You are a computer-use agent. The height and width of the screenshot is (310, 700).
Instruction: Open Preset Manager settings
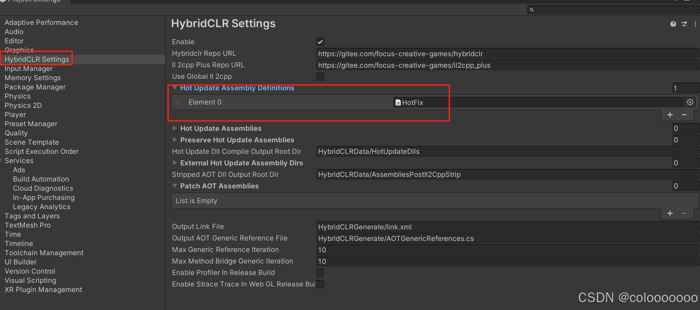point(31,124)
